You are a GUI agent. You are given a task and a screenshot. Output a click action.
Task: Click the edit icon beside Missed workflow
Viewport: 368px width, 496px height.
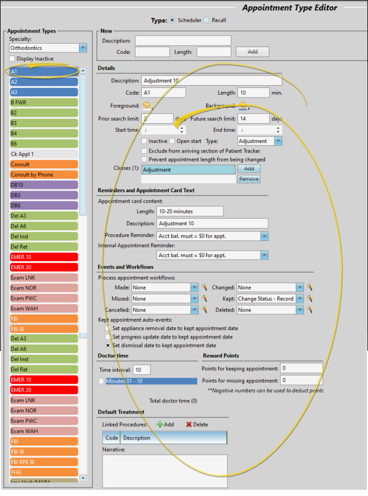click(x=204, y=299)
